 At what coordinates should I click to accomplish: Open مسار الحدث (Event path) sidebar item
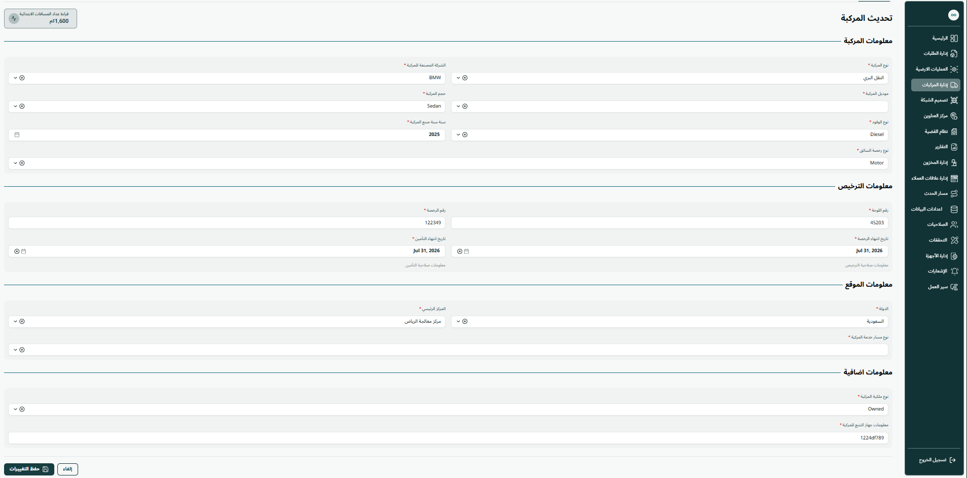coord(941,193)
